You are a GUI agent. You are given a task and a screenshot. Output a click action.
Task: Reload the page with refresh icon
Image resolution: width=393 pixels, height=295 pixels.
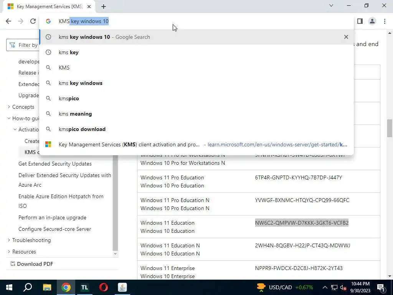point(33,21)
